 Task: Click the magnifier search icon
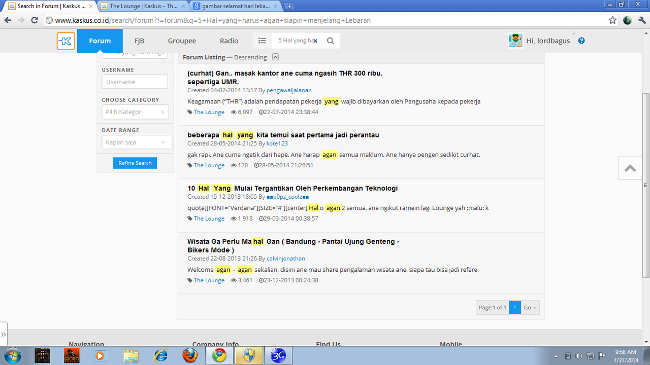[x=331, y=41]
